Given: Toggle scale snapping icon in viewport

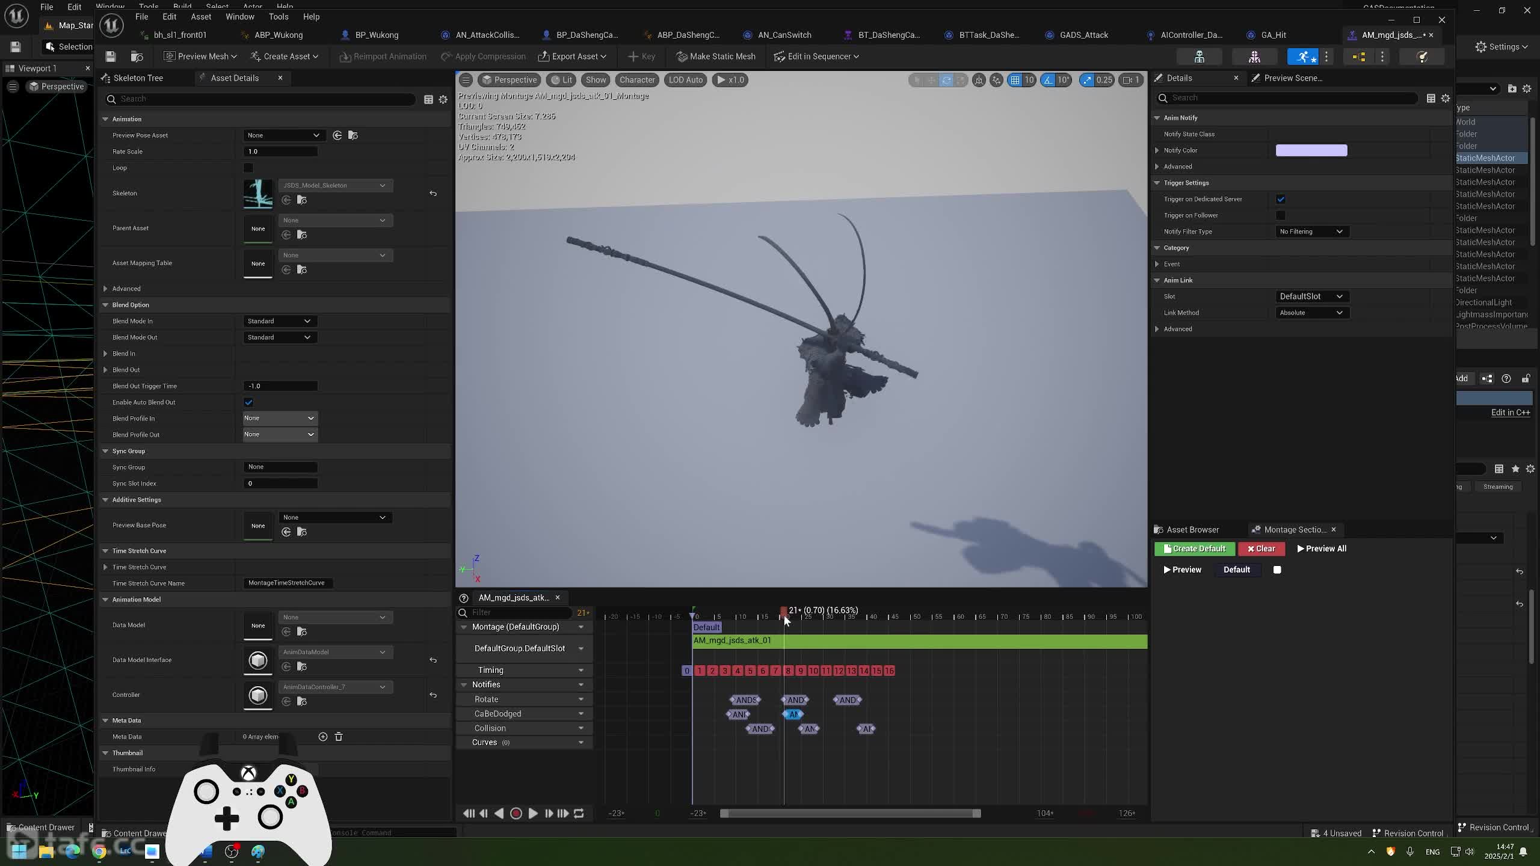Looking at the screenshot, I should click(x=1087, y=80).
